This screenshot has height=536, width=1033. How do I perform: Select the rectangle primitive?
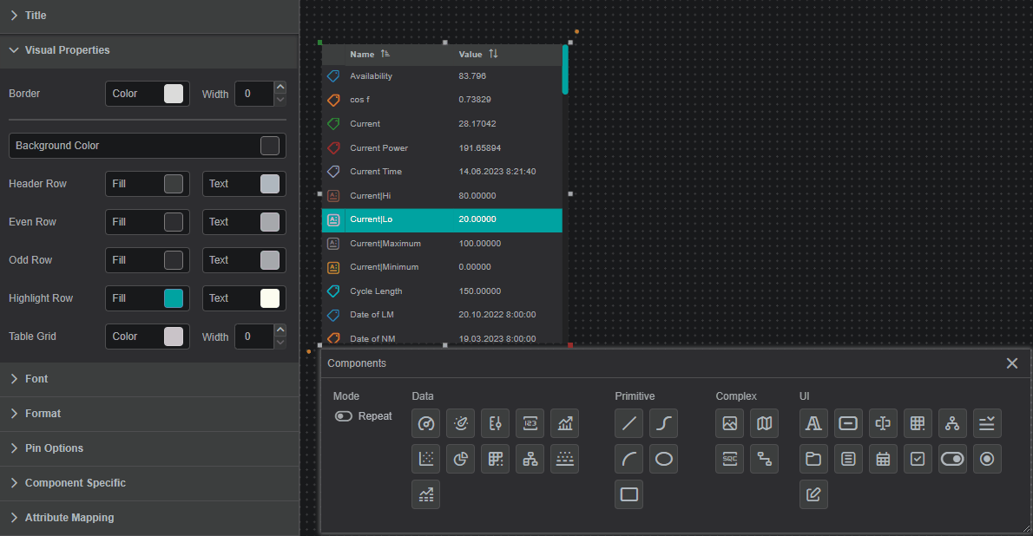click(629, 494)
